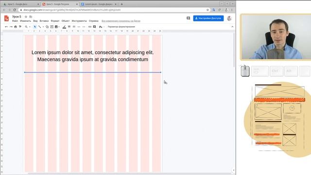311x175 pixels.
Task: Choose the line end arrowhead
Action: [x=84, y=27]
